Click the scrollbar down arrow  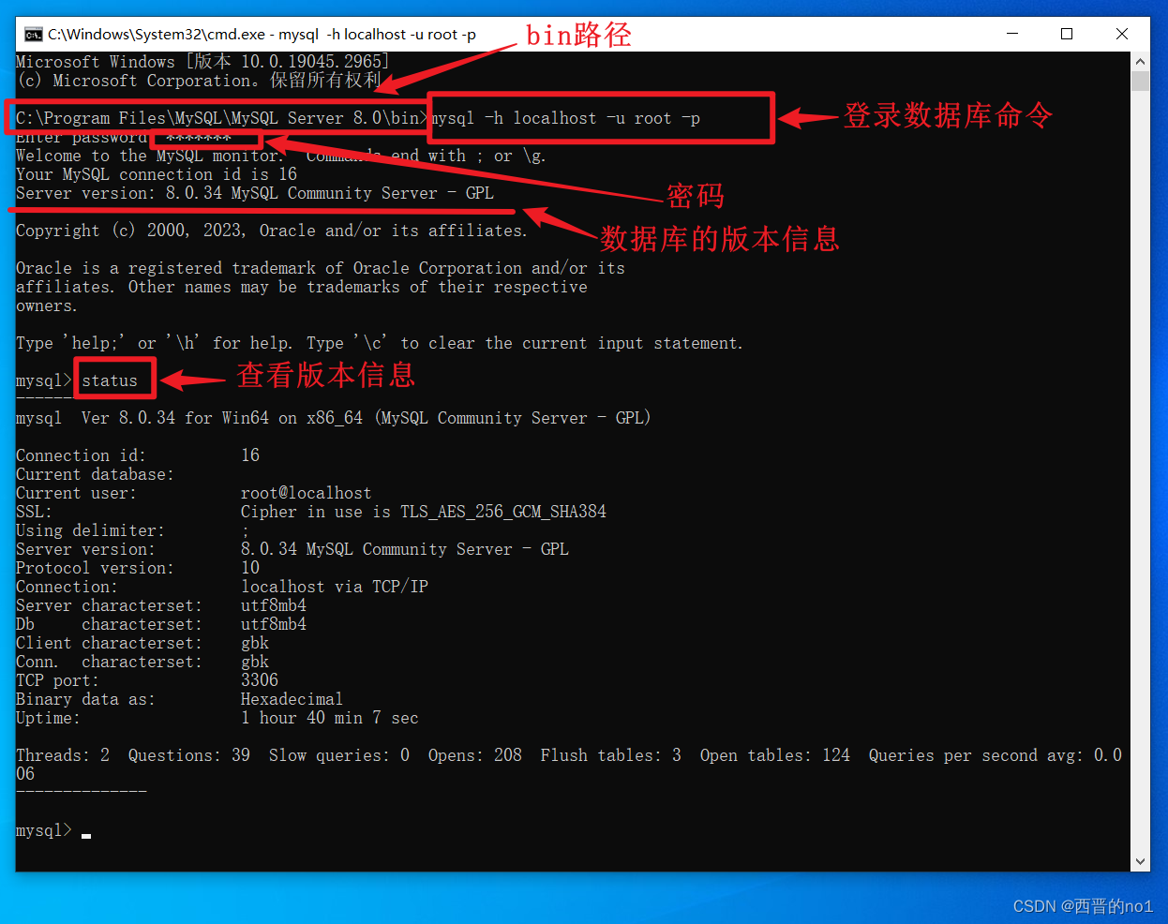[x=1140, y=861]
